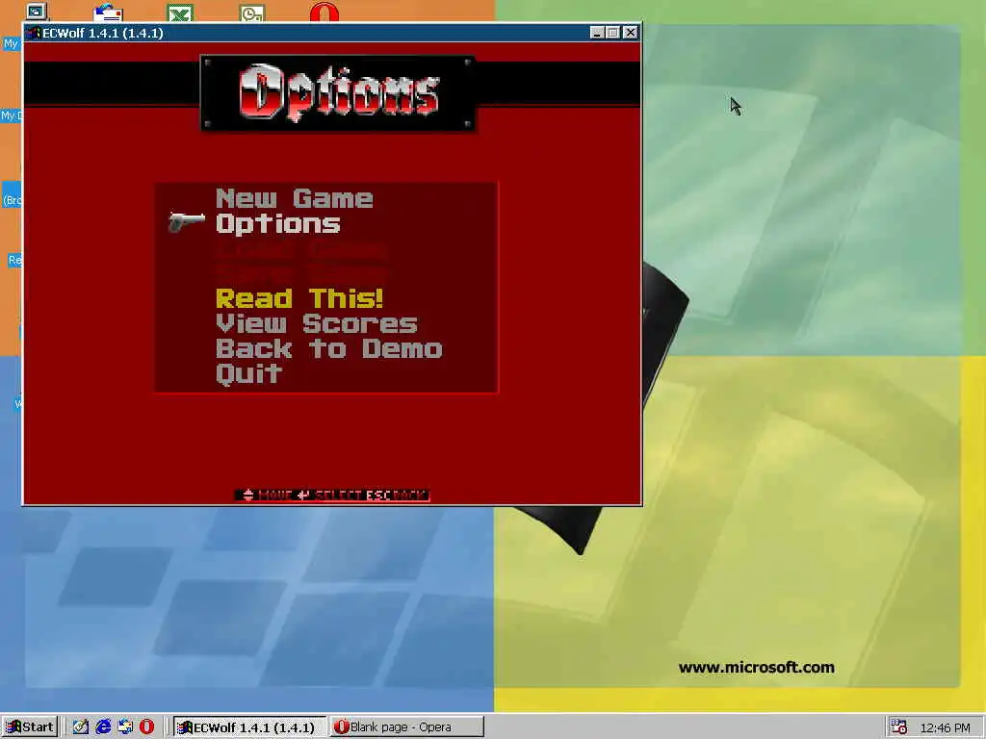Click the 12:46 PM taskbar clock

(x=945, y=727)
